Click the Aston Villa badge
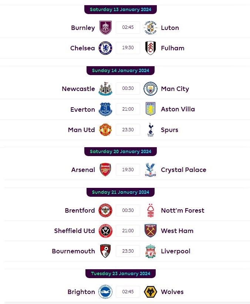Screen dimensions: 250x304 point(151,109)
